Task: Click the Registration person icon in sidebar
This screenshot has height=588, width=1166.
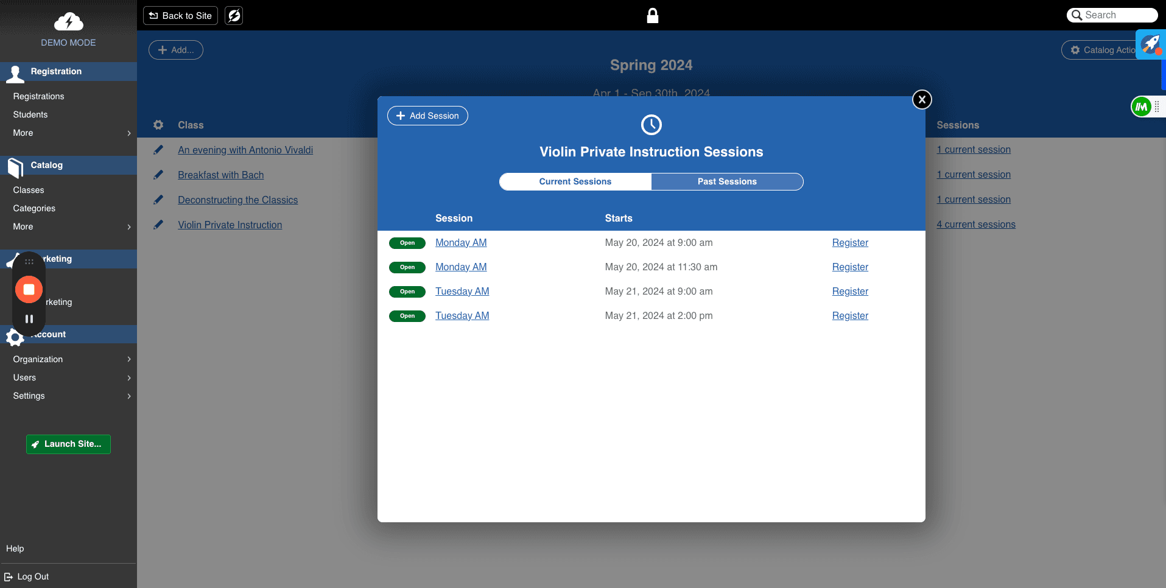Action: 15,74
